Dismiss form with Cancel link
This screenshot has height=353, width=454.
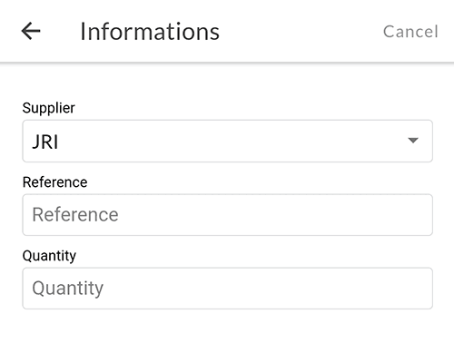[410, 32]
